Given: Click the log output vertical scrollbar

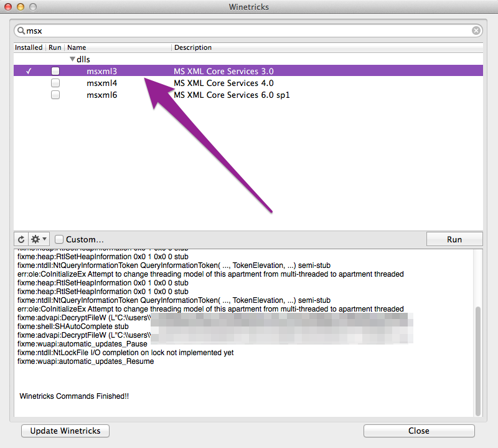Looking at the screenshot, I should coord(477,361).
